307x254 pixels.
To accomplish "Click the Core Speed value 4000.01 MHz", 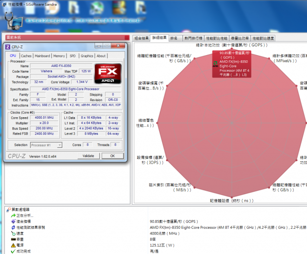I will 44,118.
